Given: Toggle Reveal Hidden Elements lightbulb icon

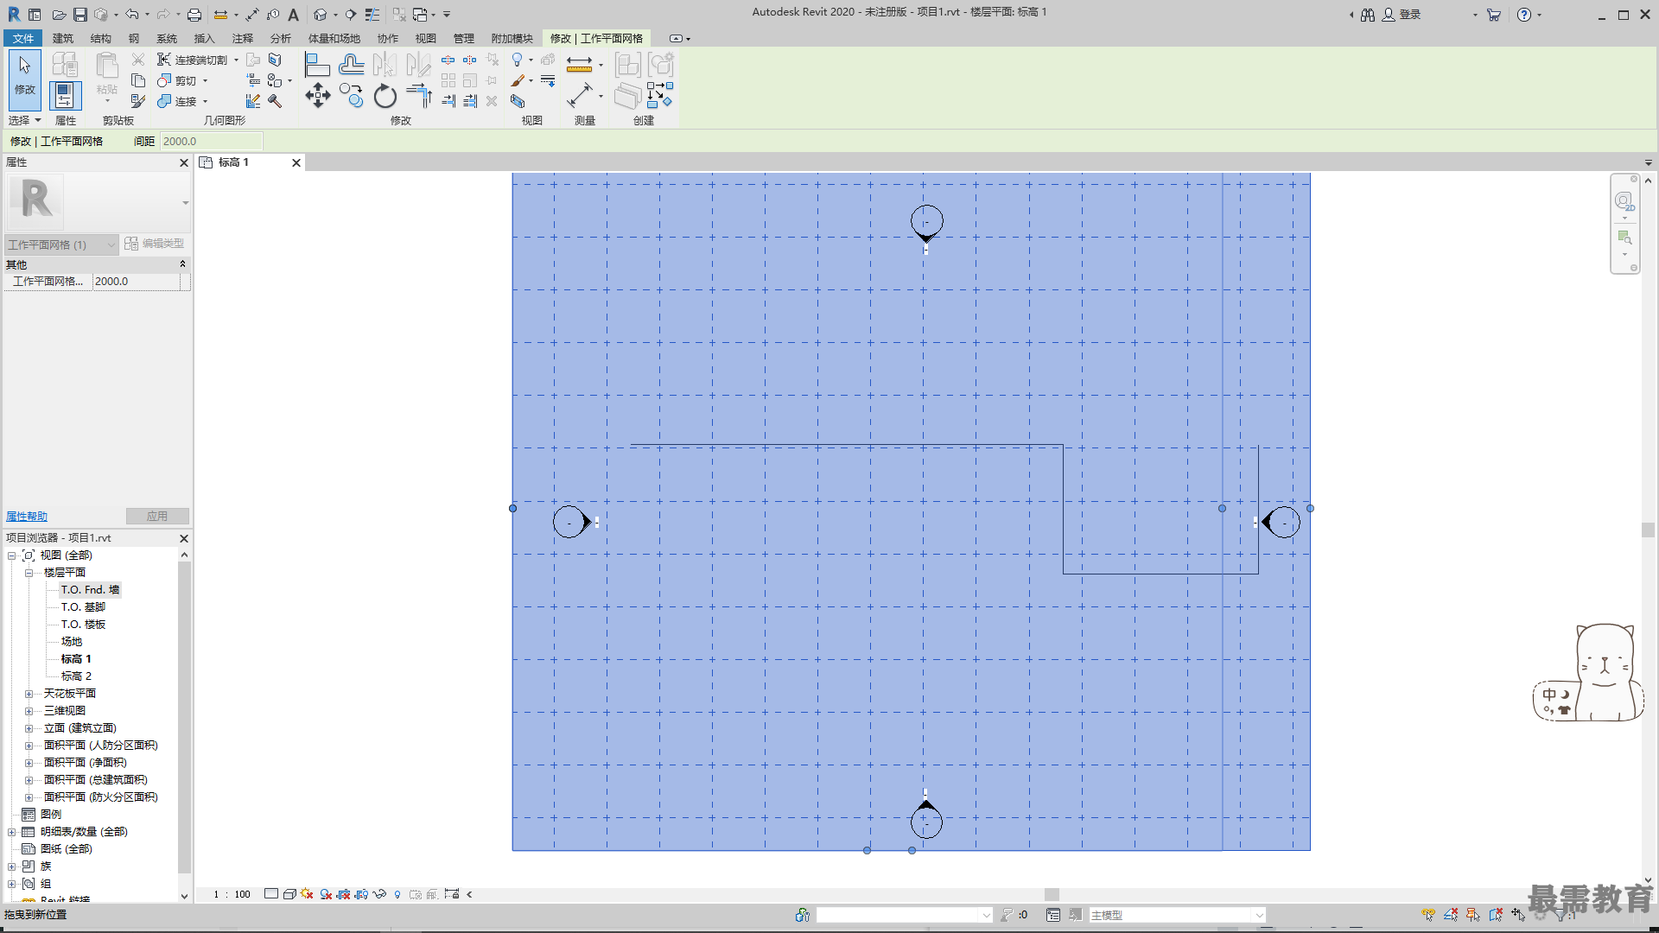Looking at the screenshot, I should point(397,894).
